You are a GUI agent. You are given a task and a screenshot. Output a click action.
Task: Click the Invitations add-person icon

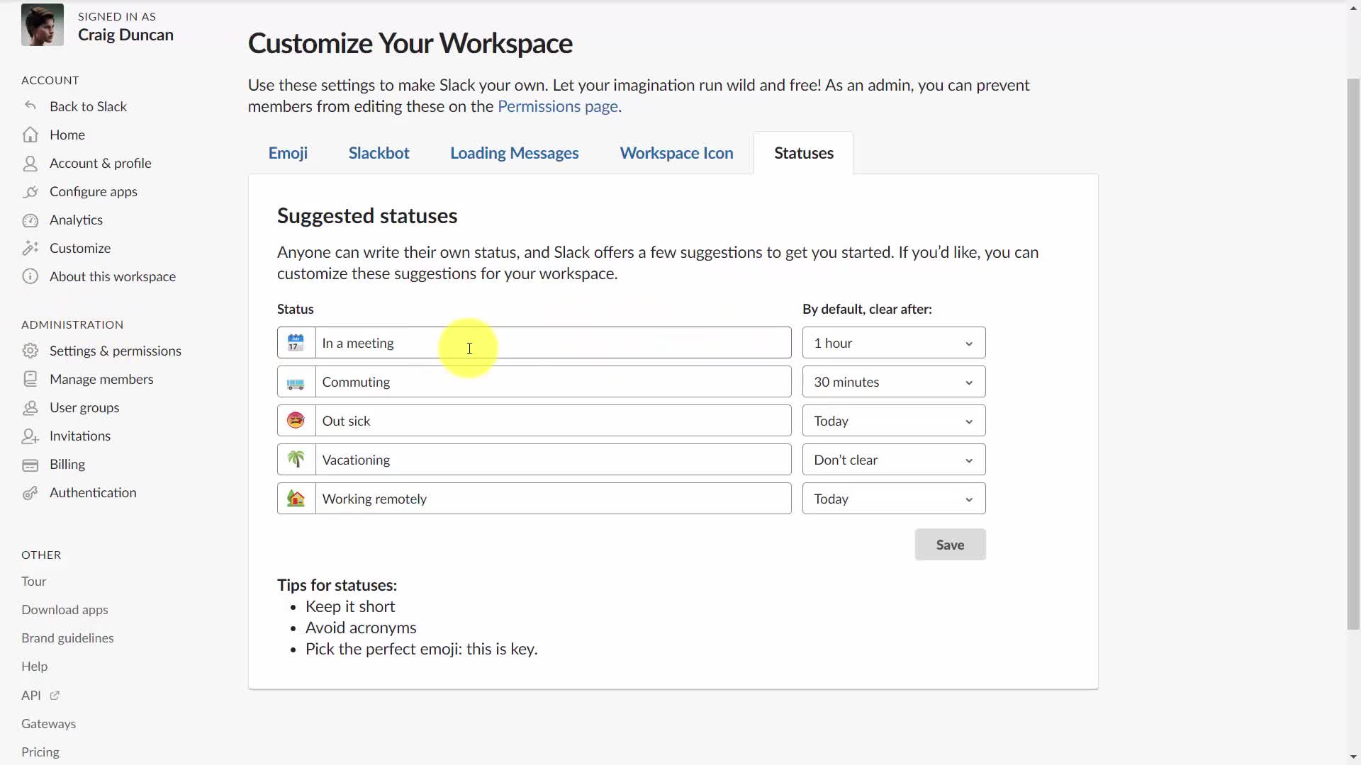pyautogui.click(x=30, y=436)
